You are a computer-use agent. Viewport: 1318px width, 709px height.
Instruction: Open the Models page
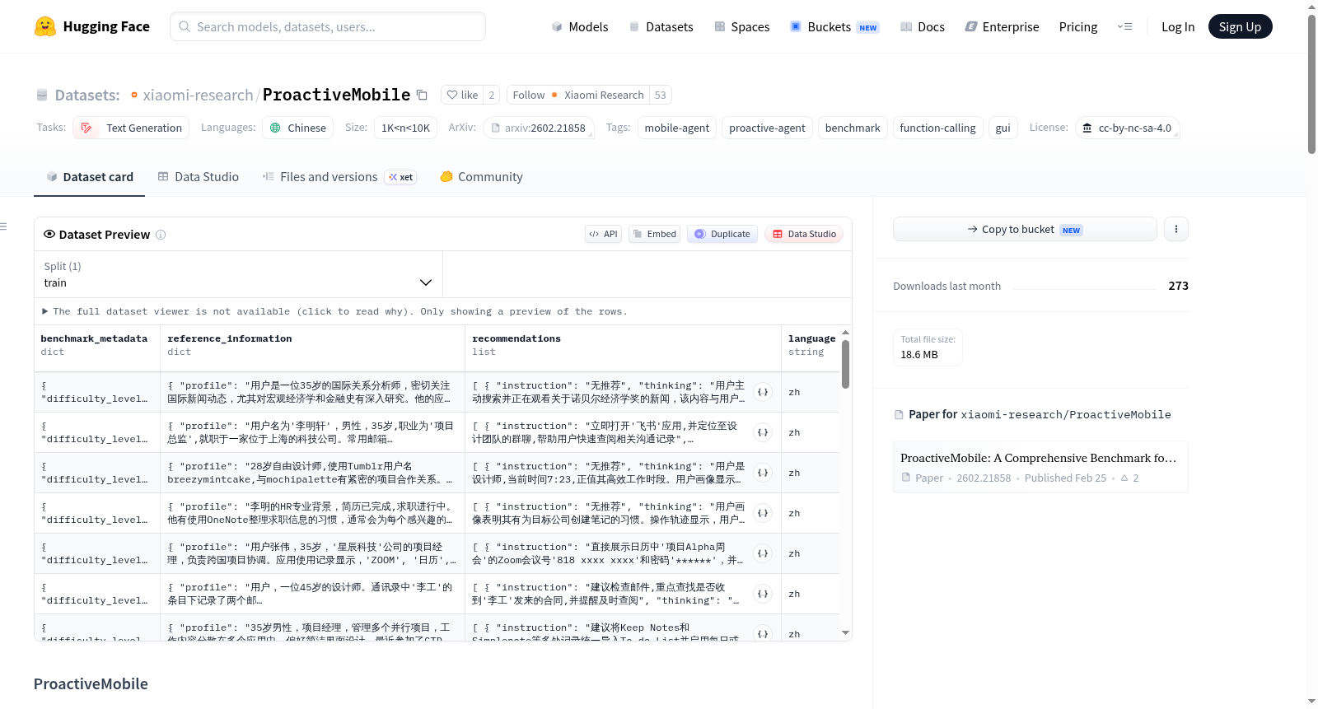click(580, 26)
